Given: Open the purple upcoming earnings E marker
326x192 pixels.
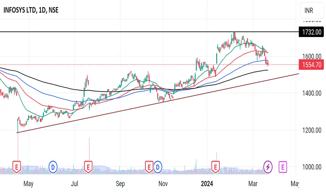Looking at the screenshot, I should point(283,167).
